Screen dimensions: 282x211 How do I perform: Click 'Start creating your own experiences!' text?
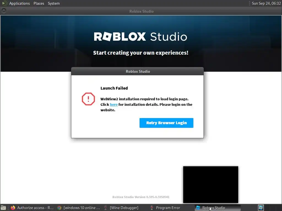click(x=141, y=53)
